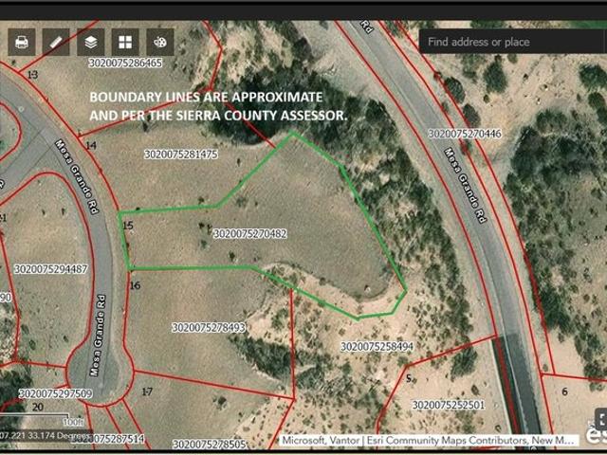Click lot number 17

tap(147, 391)
